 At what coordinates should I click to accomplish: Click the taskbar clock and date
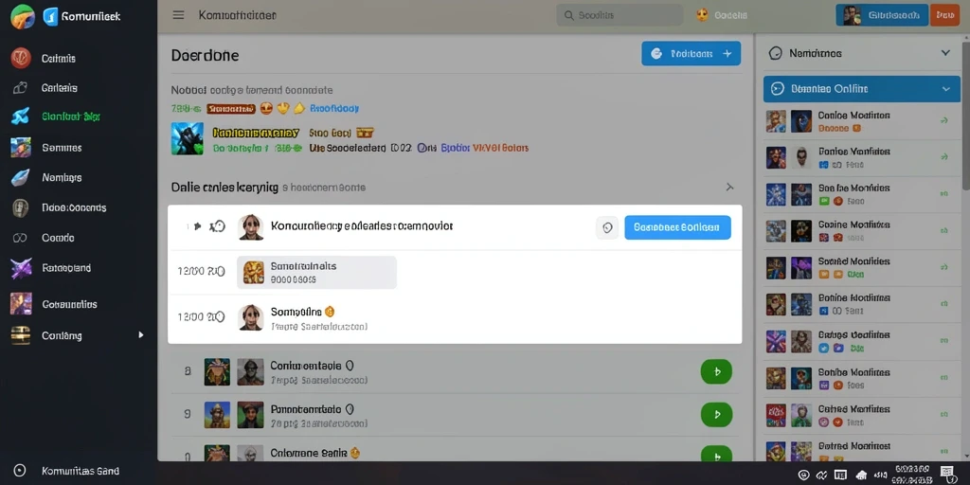pos(912,475)
